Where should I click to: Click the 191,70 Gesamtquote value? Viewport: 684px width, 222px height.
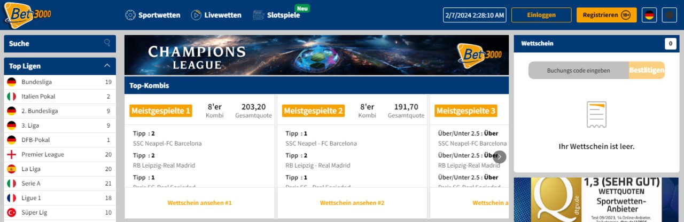click(406, 107)
